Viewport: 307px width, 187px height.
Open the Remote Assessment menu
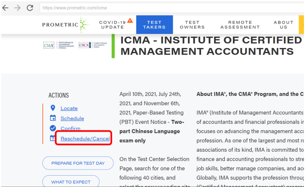point(240,25)
